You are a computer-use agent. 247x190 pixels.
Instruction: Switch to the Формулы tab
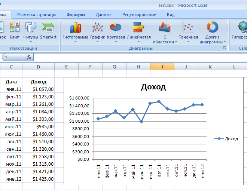point(76,15)
